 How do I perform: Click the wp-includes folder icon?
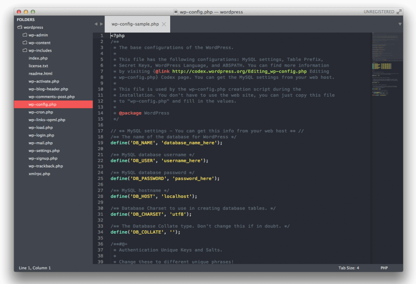(25, 50)
